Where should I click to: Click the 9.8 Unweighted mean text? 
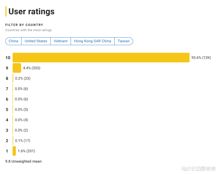[23, 161]
